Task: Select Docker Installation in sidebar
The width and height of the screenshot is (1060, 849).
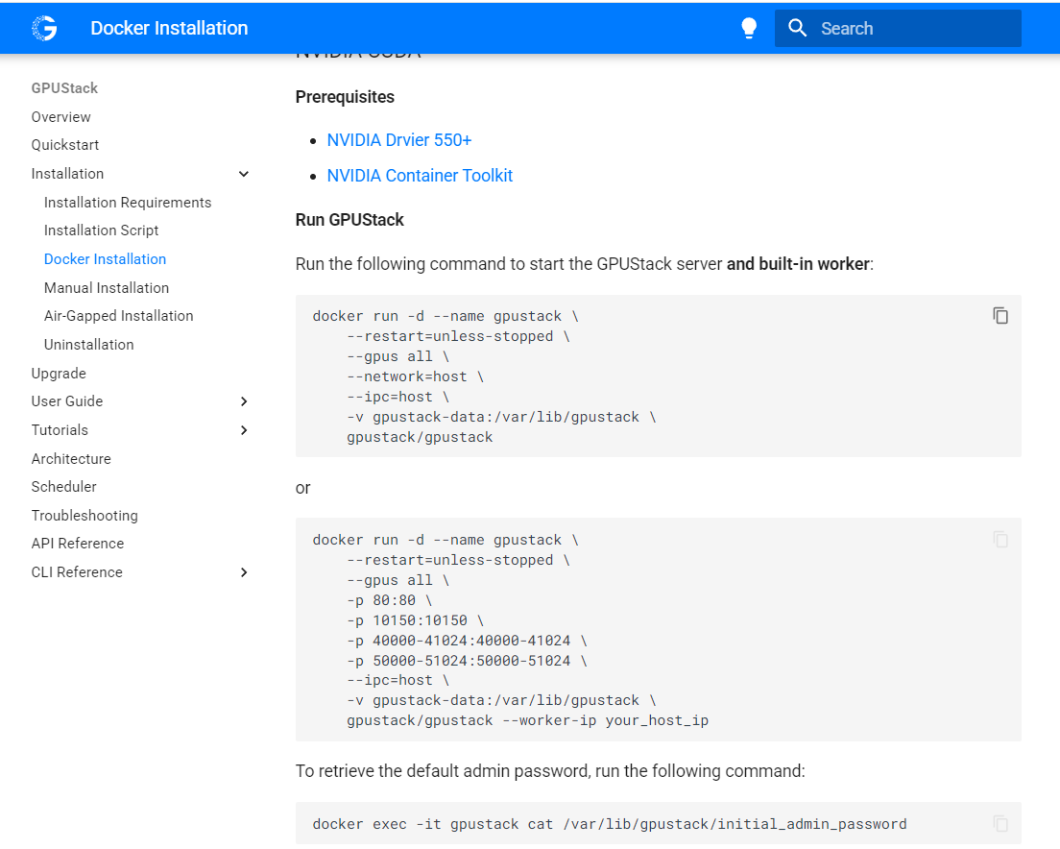Action: [105, 259]
